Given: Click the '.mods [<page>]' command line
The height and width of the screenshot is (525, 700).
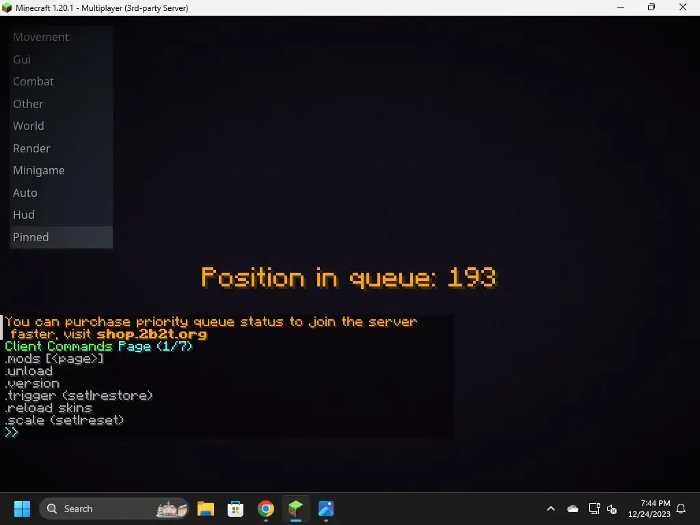Looking at the screenshot, I should click(x=54, y=359).
